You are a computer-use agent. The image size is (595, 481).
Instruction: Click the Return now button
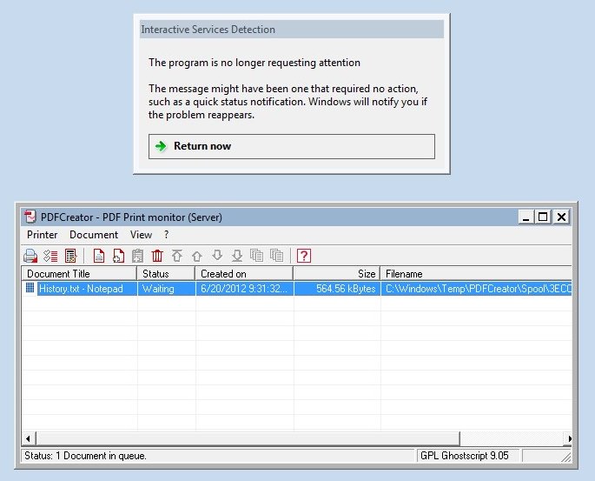[292, 146]
